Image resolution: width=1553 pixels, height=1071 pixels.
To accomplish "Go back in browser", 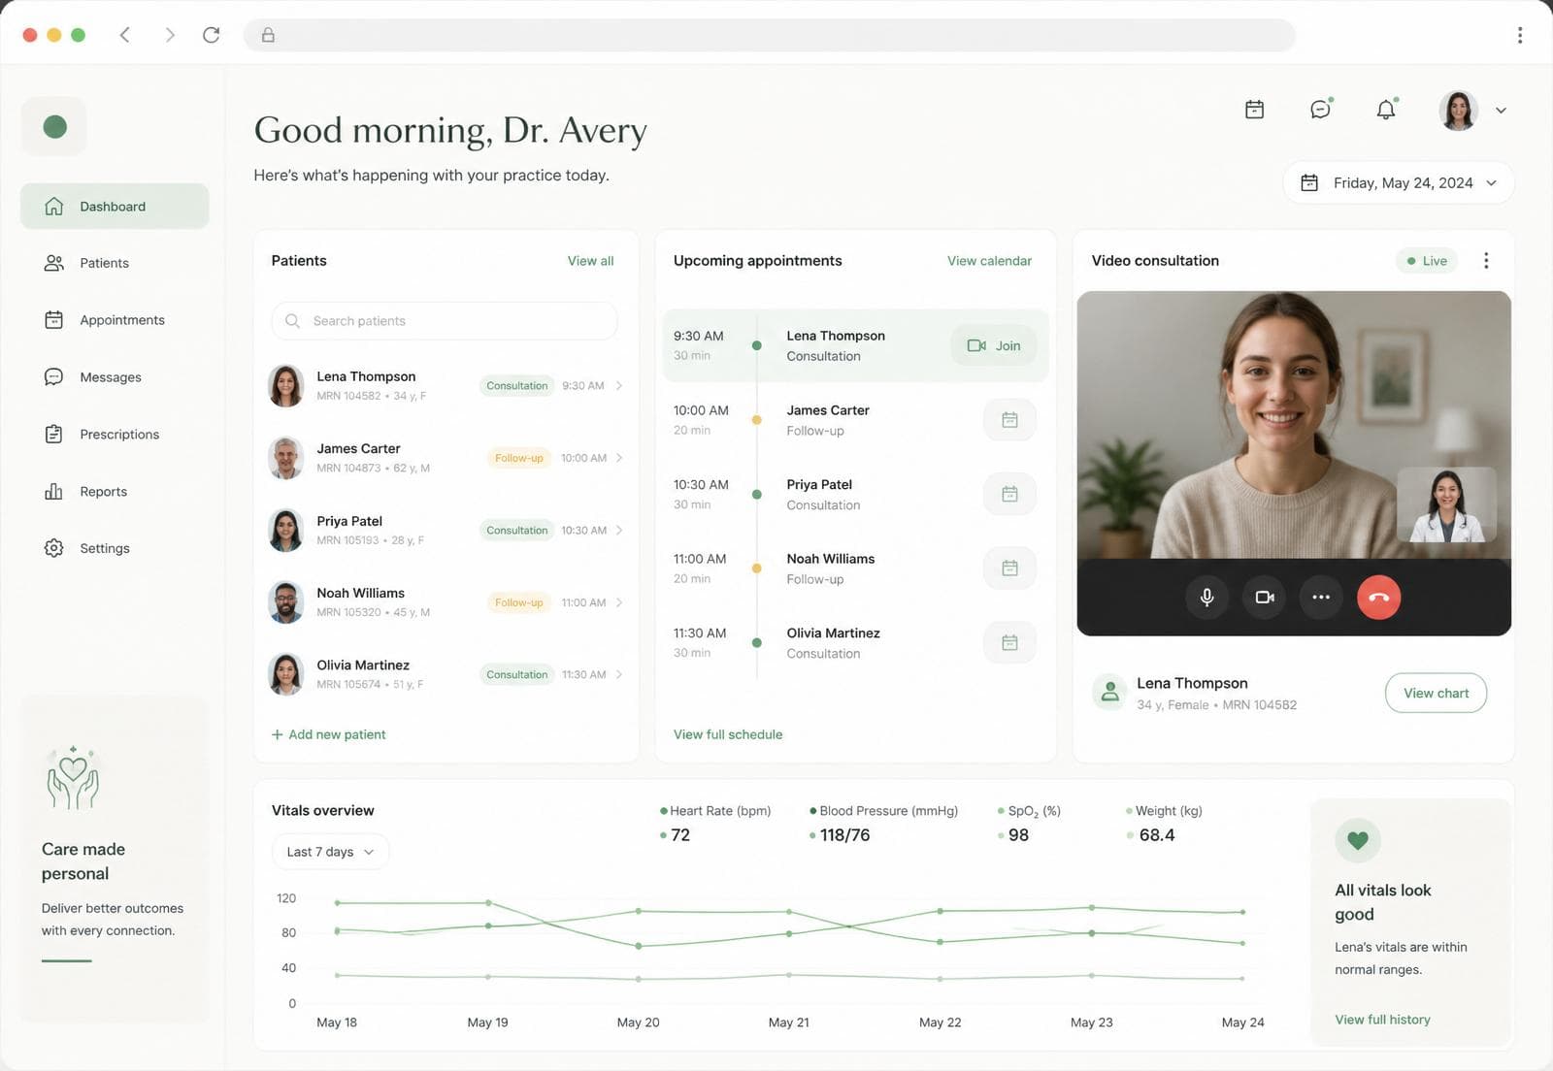I will point(125,35).
